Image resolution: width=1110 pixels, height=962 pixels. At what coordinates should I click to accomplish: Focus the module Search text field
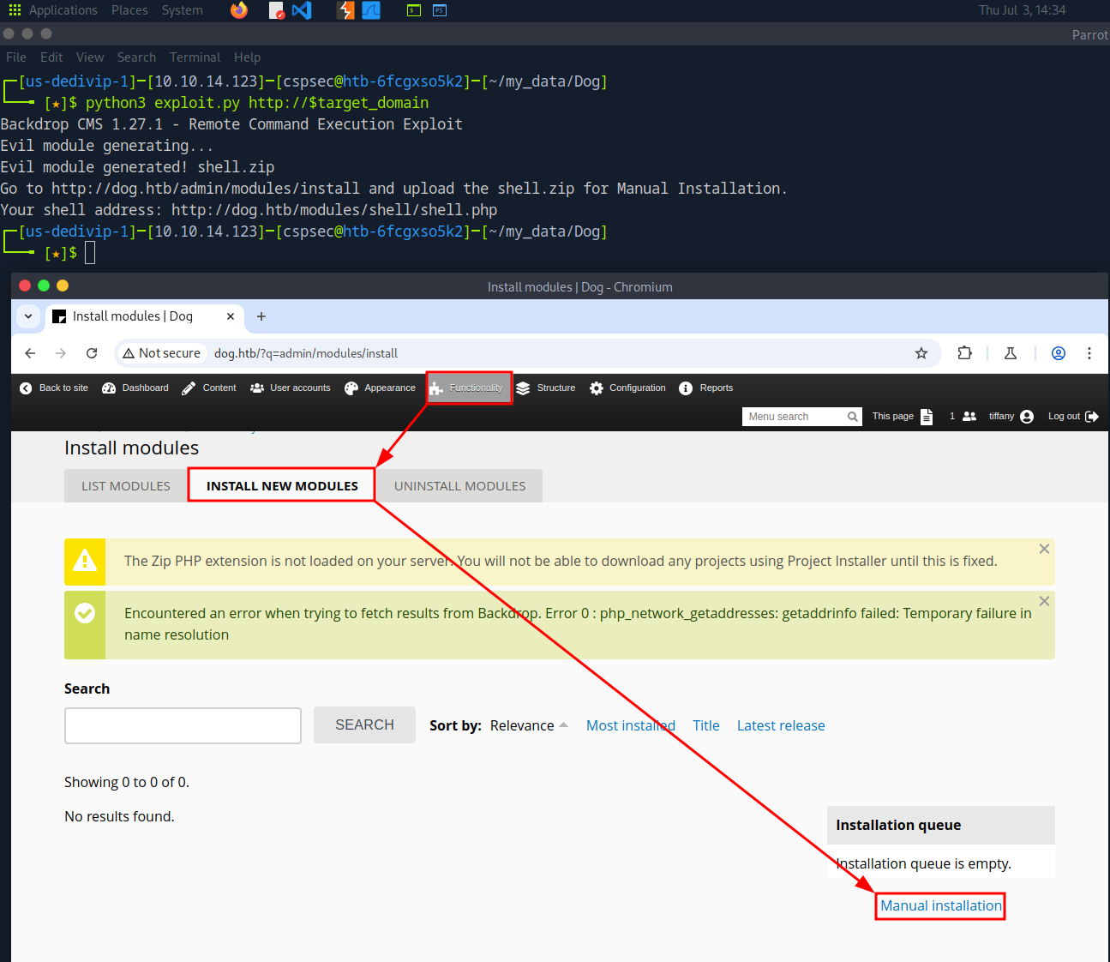pos(183,725)
